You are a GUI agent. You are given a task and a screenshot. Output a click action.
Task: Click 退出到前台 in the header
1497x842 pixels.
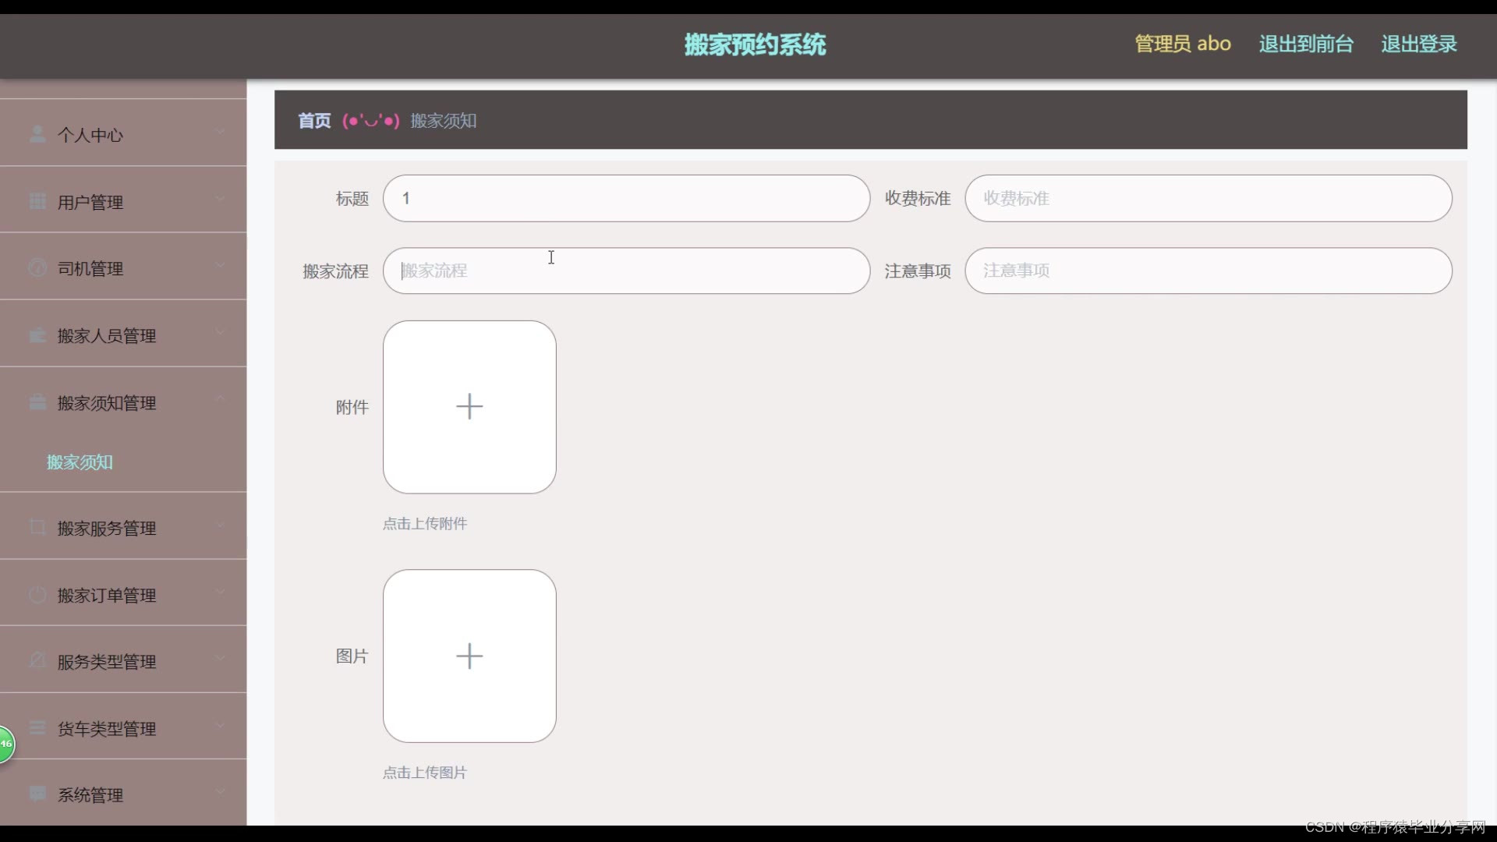[1306, 44]
